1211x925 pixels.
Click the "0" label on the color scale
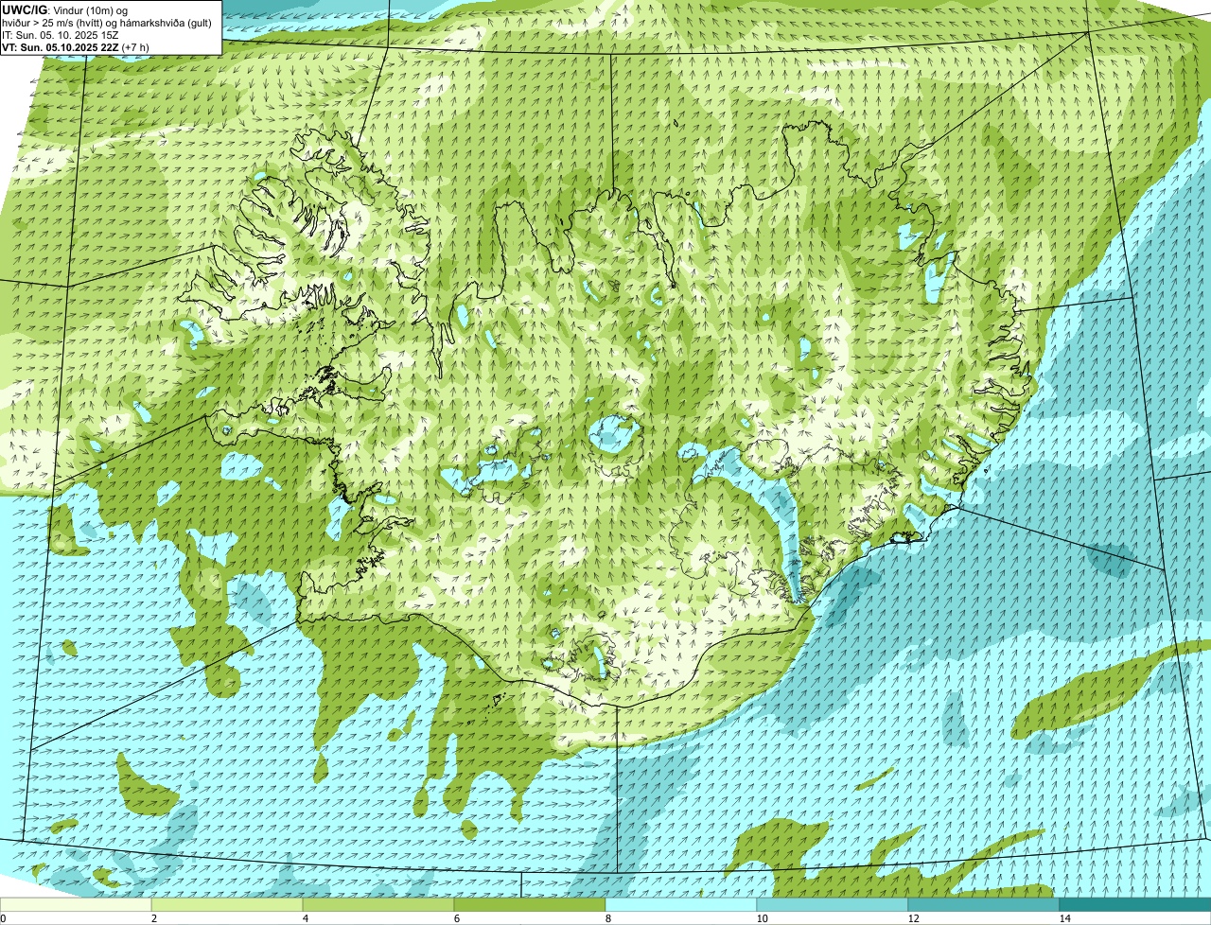[x=3, y=918]
